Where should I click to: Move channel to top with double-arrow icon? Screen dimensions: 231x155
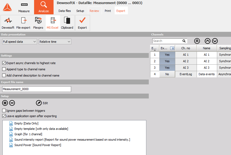[197, 41]
